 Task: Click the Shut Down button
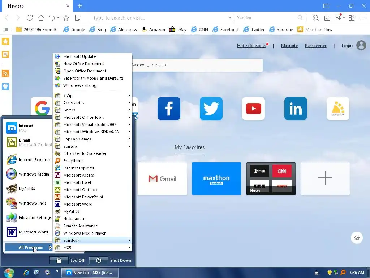111,260
